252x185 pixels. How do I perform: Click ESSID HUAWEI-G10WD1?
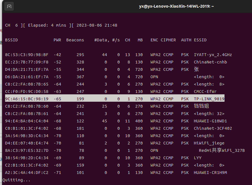pyautogui.click(x=210, y=121)
